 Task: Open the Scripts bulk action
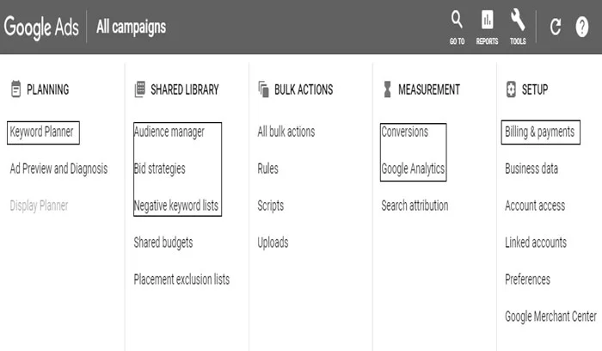click(271, 206)
